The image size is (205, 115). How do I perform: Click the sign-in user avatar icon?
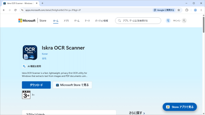184,21
